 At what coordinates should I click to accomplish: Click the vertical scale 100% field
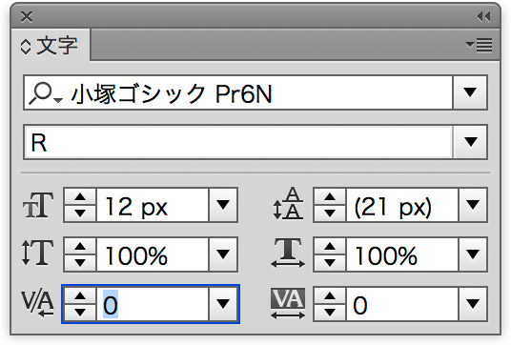[153, 254]
